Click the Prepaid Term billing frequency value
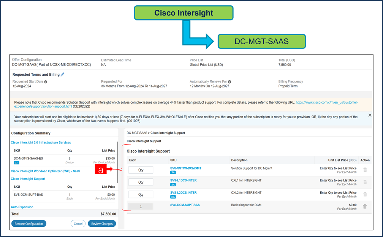This screenshot has height=237, width=383. [x=288, y=86]
